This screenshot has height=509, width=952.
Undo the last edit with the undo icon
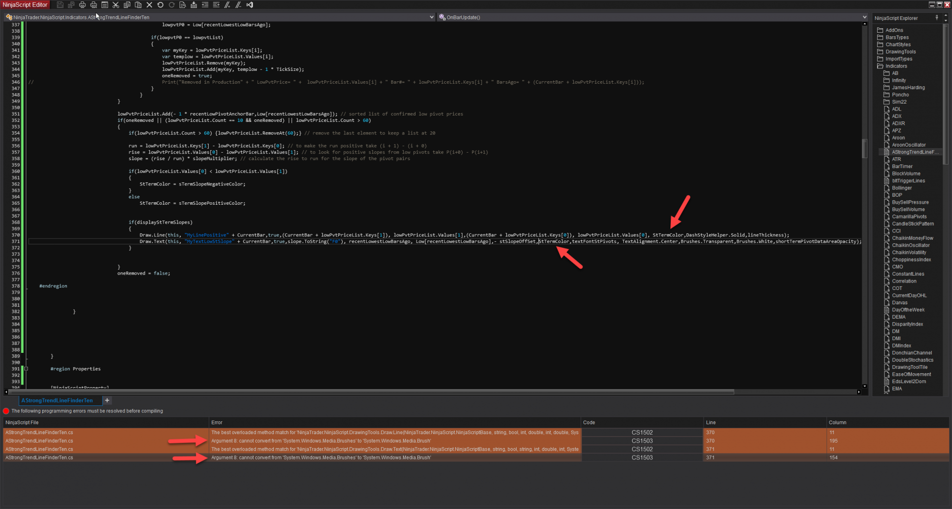coord(160,5)
